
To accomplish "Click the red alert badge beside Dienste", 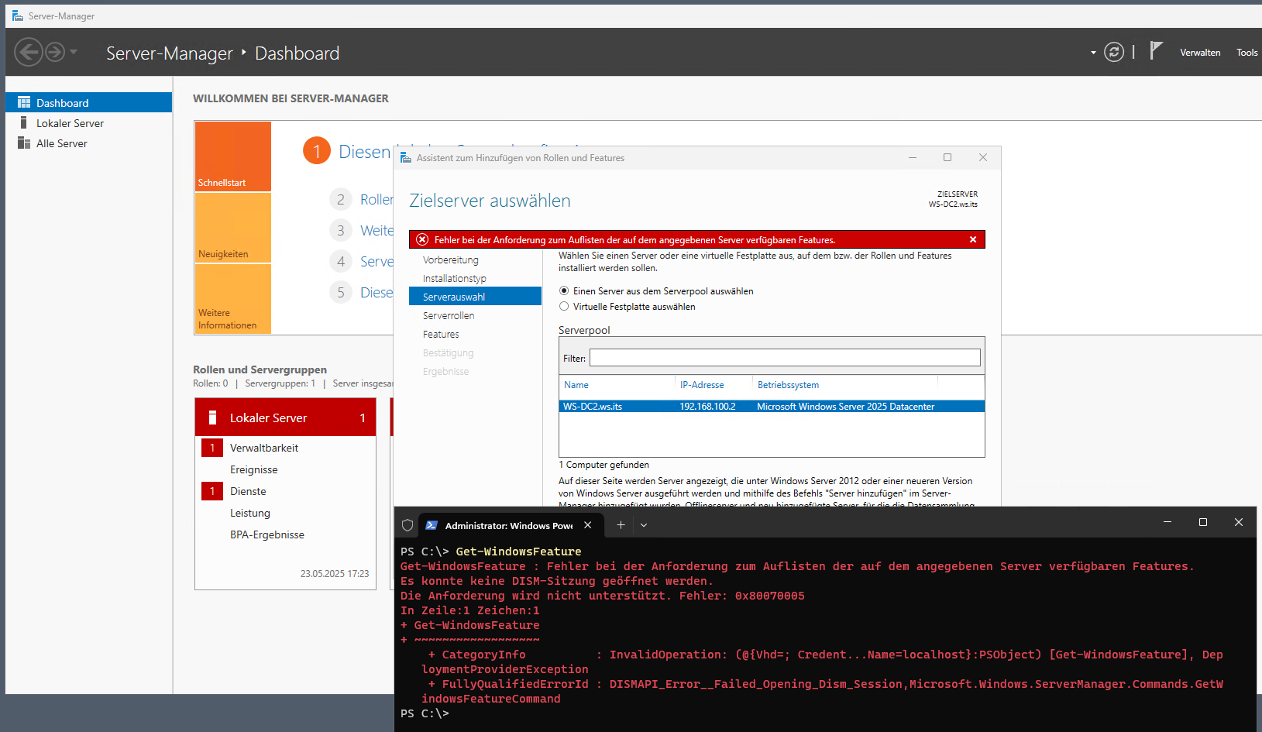I will click(x=212, y=491).
